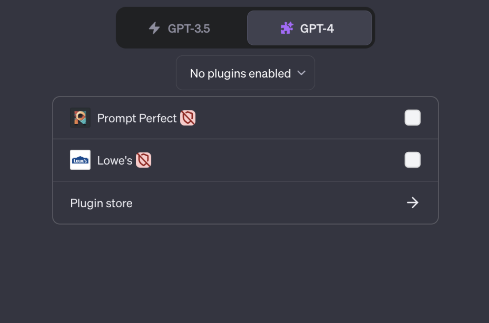Click the lightning bolt icon on GPT-3.5 tab

[x=154, y=28]
